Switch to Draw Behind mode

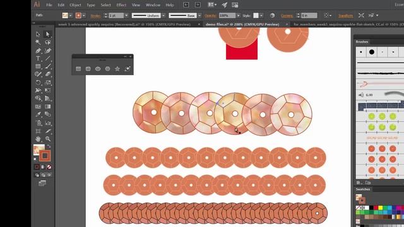pos(43,175)
